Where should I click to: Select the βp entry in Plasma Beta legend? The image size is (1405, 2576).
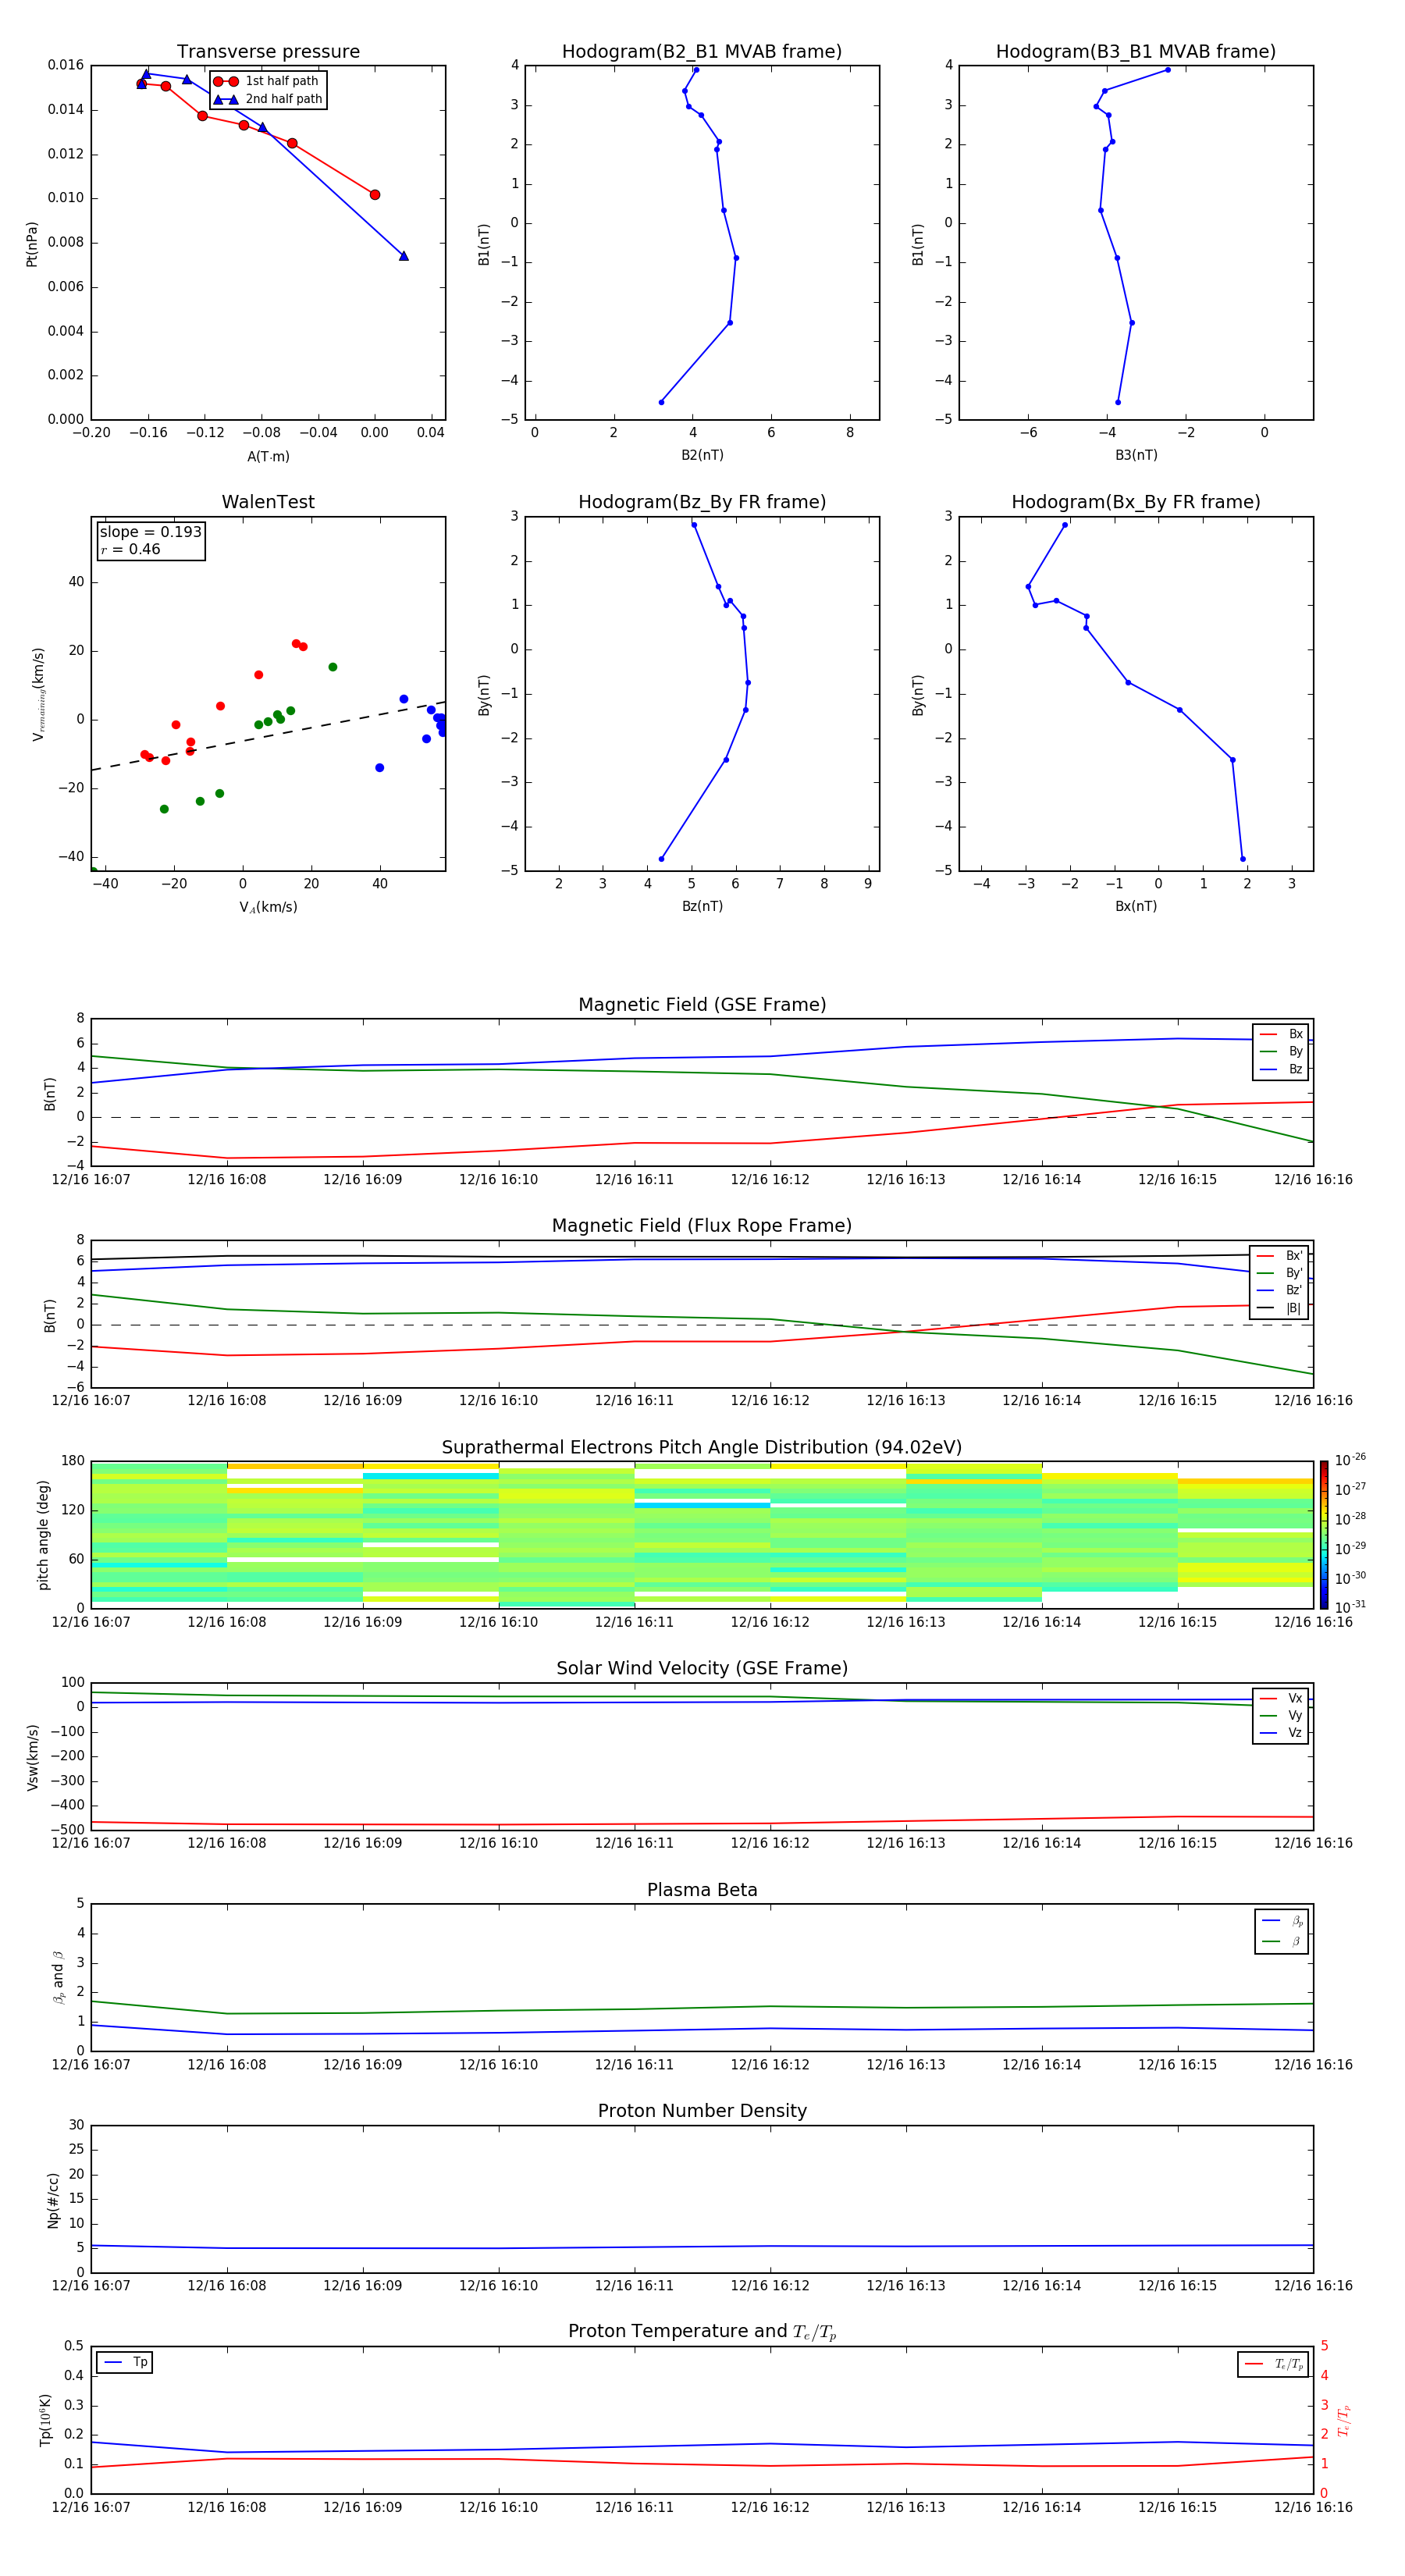click(x=1282, y=1921)
